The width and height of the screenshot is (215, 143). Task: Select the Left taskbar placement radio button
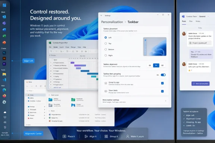pos(106,38)
